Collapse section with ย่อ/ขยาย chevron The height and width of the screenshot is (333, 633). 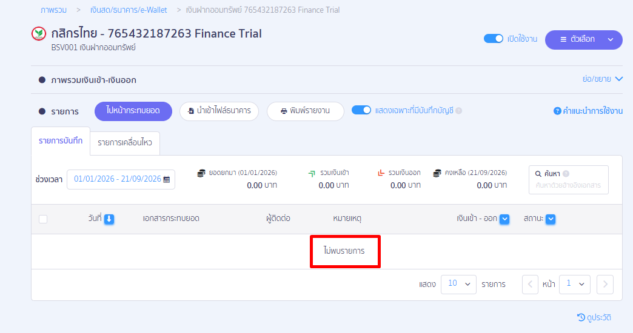click(x=619, y=79)
